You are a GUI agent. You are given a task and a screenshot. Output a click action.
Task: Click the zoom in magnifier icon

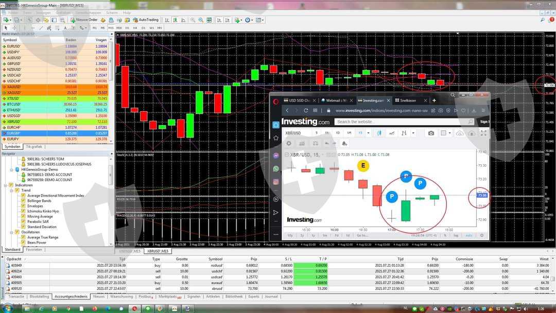pos(193,20)
